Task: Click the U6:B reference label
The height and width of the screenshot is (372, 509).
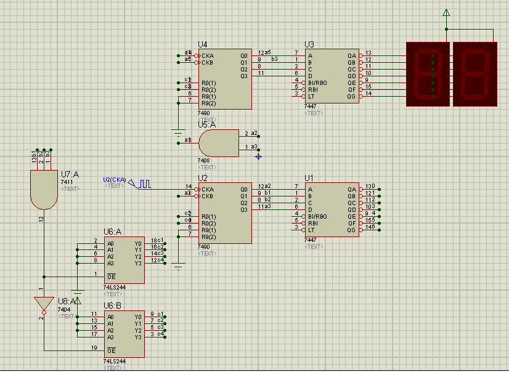Action: coord(112,306)
